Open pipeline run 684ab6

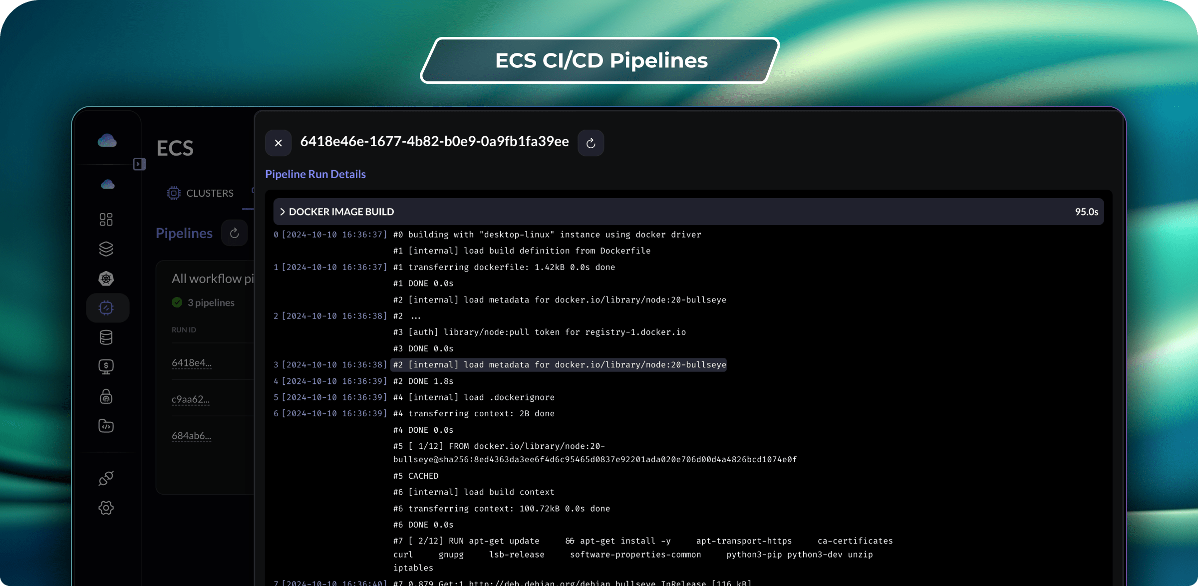[192, 436]
